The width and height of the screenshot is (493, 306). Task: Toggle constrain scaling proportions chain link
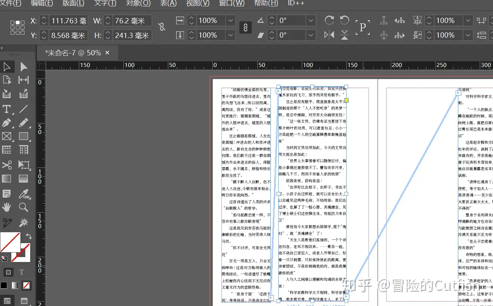coord(245,28)
